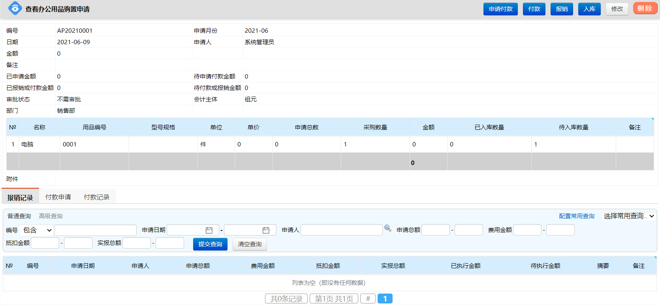This screenshot has height=305, width=660.
Task: Focus the 抵扣金额 maximum field
Action: [x=78, y=243]
